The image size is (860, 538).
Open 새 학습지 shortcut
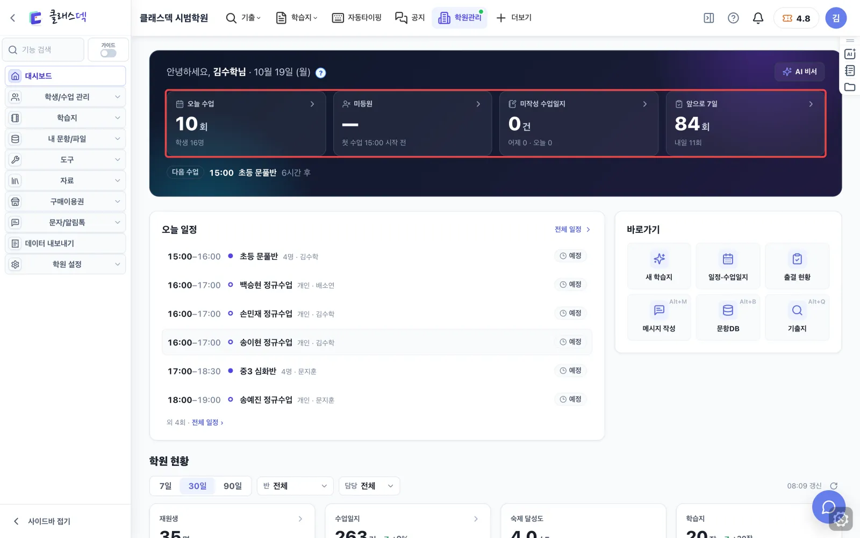click(x=659, y=266)
